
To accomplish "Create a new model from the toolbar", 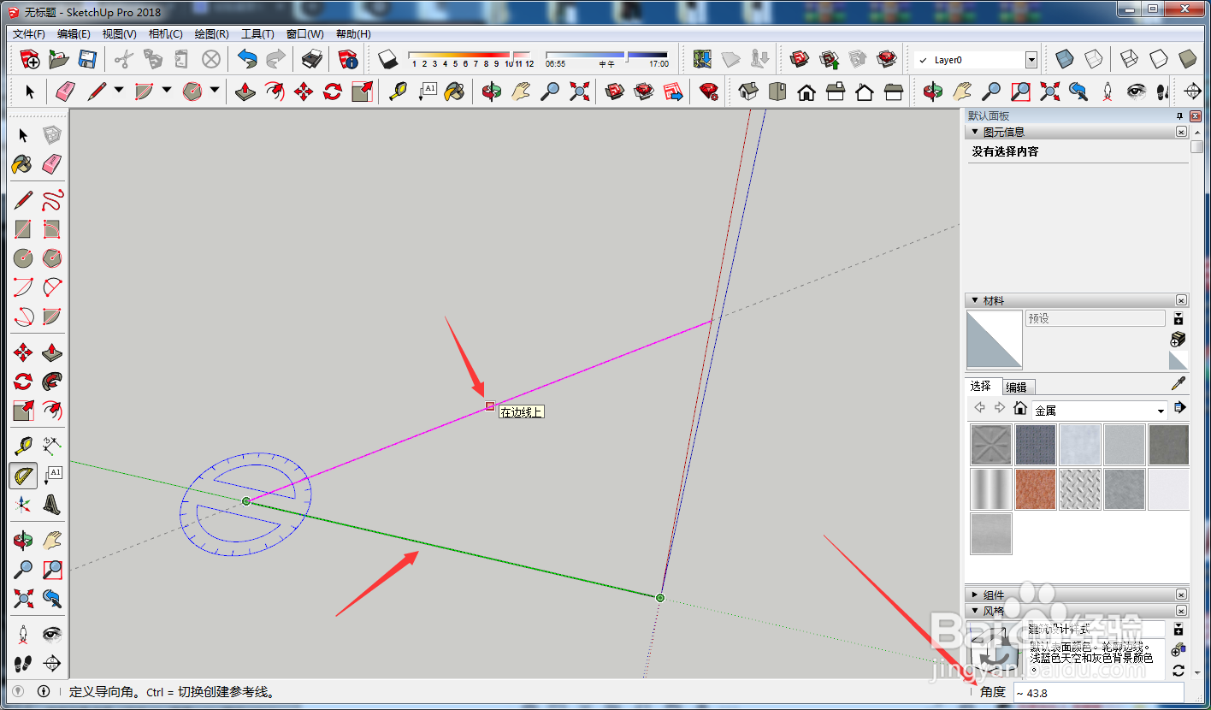I will click(30, 59).
